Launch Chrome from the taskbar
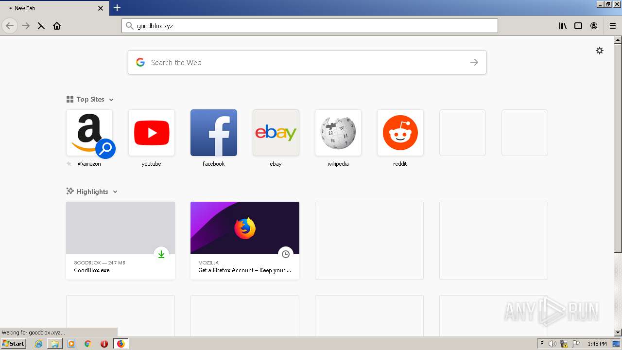The width and height of the screenshot is (622, 350). pyautogui.click(x=88, y=344)
